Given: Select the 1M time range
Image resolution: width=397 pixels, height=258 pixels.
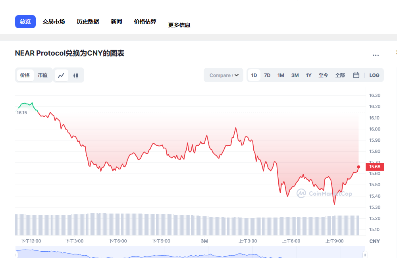Looking at the screenshot, I should pyautogui.click(x=281, y=75).
